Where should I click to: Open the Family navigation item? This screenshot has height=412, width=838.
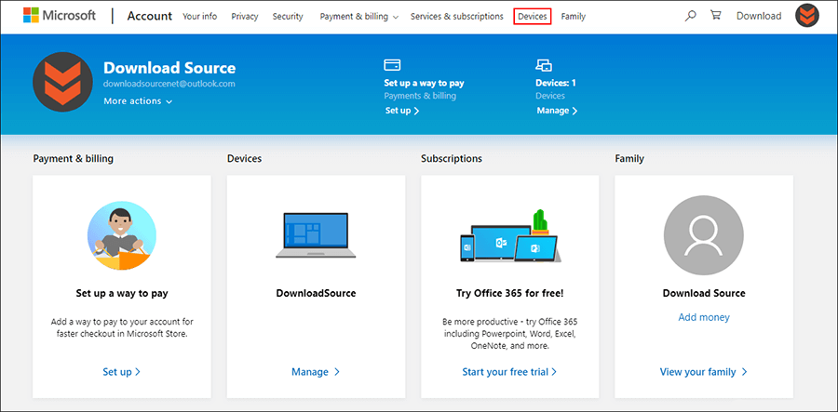[573, 17]
